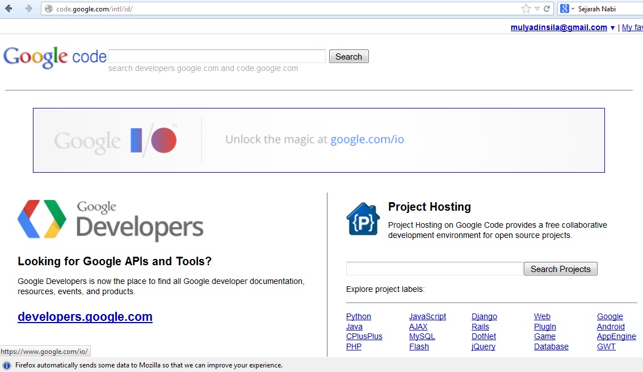The image size is (643, 372).
Task: Open the PHP project label
Action: tap(354, 346)
